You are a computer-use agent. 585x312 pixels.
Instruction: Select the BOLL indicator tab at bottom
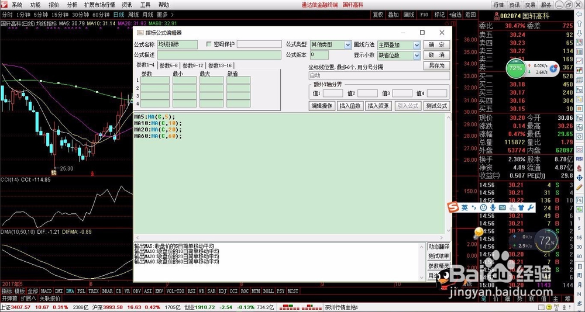click(x=268, y=291)
